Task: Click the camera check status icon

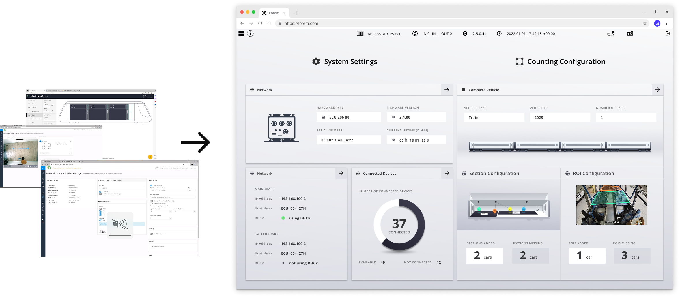Action: click(629, 34)
